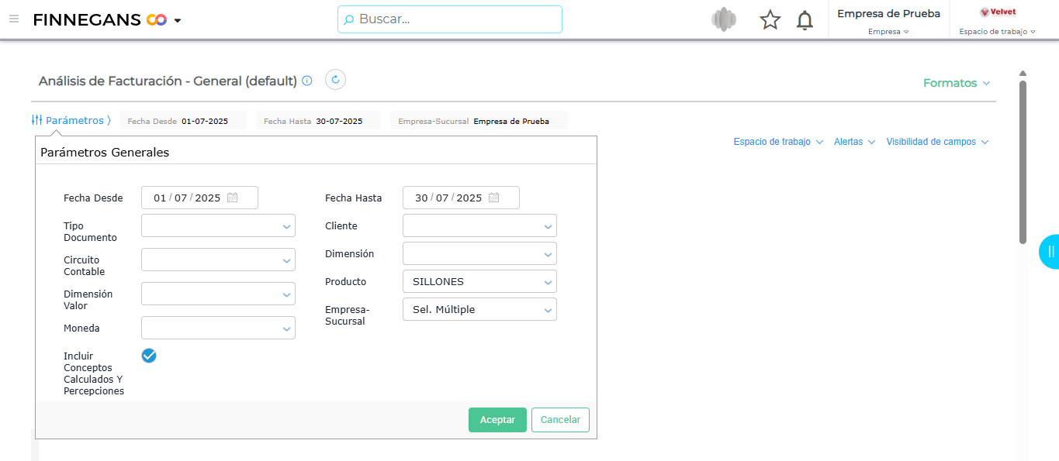Screen dimensions: 1059x461
Task: Click the info icon beside report title
Action: 307,81
